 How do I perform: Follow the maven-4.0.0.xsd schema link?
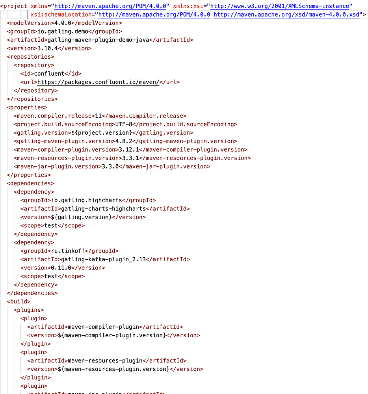click(x=286, y=15)
